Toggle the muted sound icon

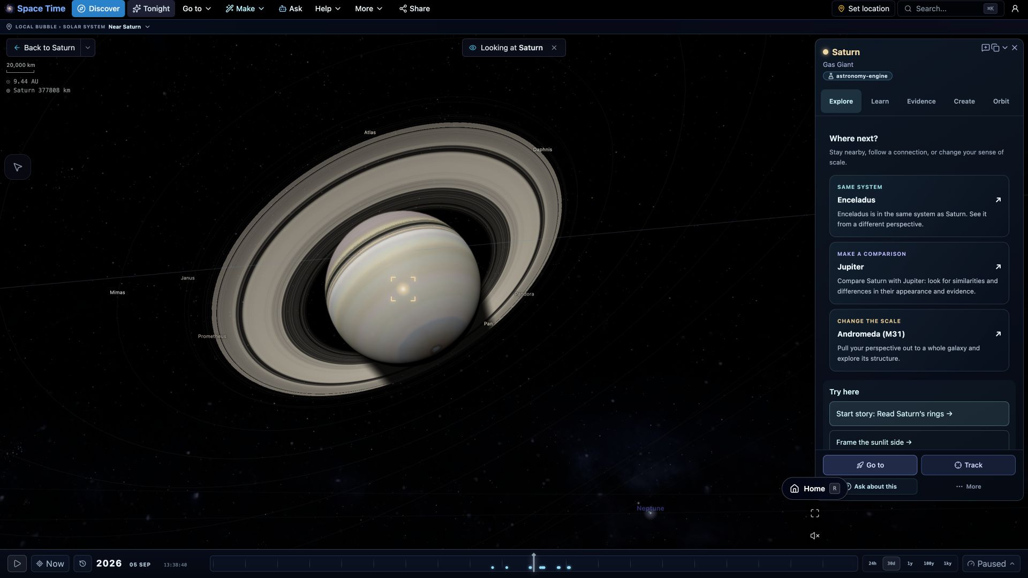pyautogui.click(x=814, y=536)
